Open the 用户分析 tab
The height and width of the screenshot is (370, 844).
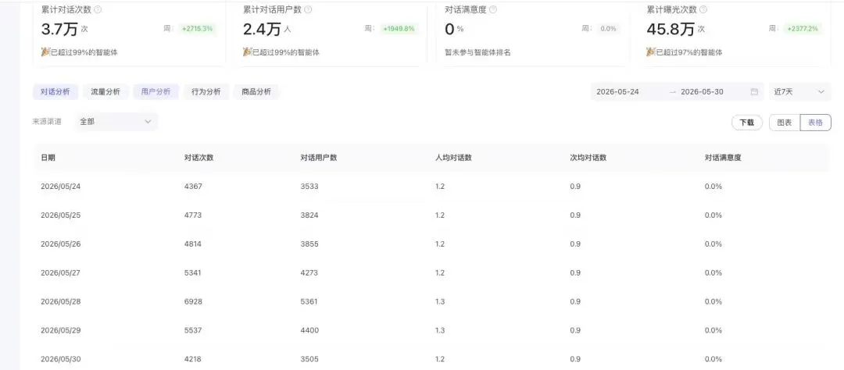[156, 92]
